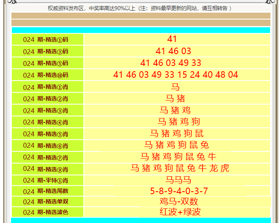Select the single number 41 value

pos(172,39)
